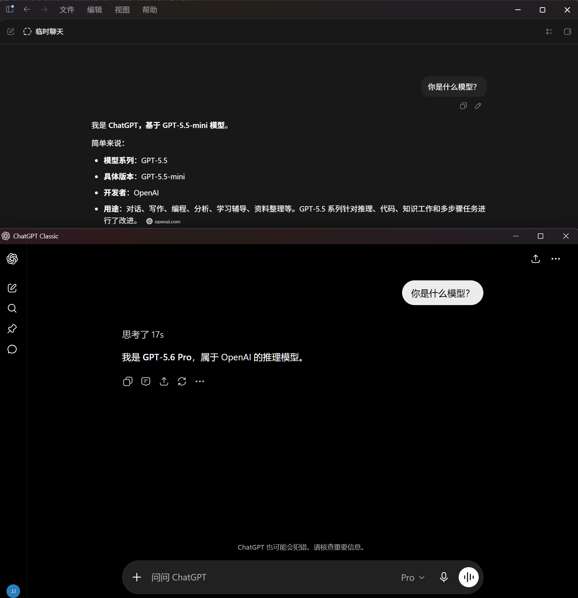The width and height of the screenshot is (578, 598).
Task: Click the 你是什么模型？ bubble in ChatGPT Classic
Action: 443,293
